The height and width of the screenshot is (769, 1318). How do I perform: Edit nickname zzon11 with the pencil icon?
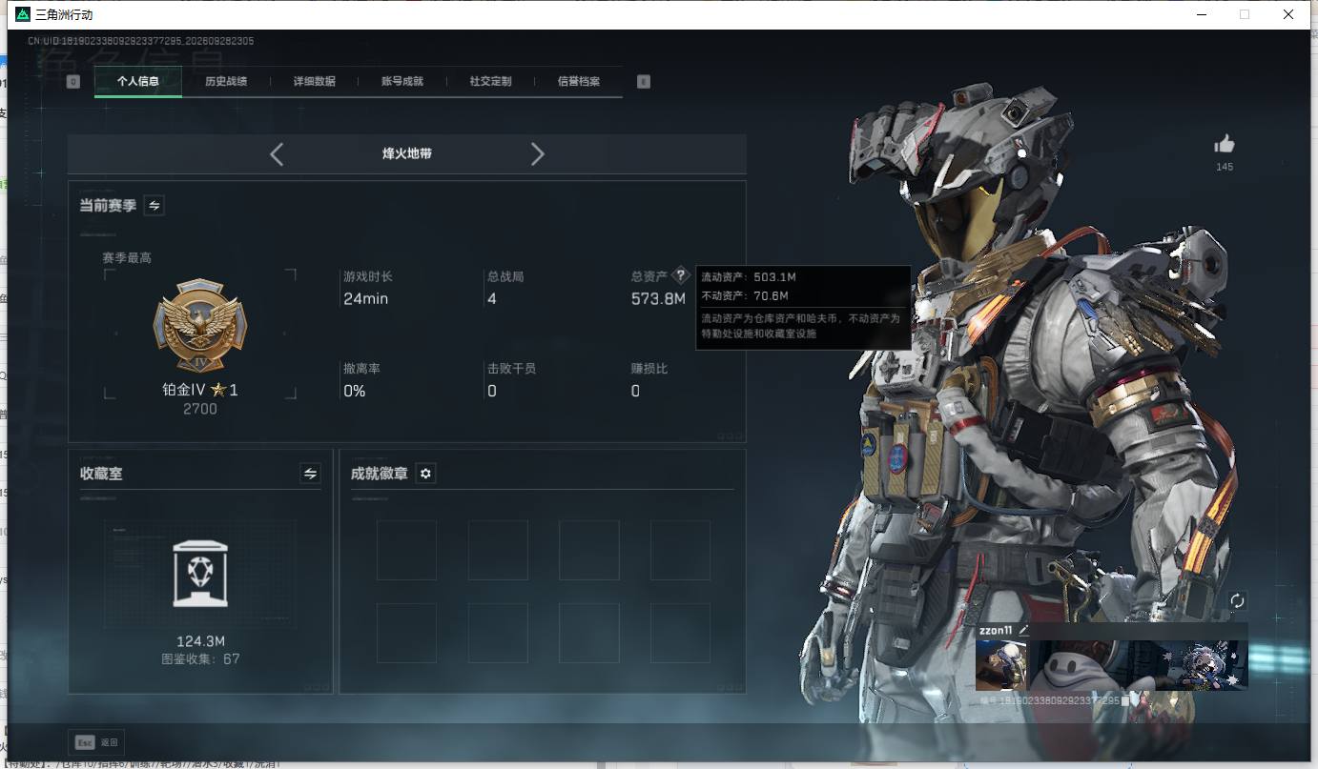pos(1024,630)
